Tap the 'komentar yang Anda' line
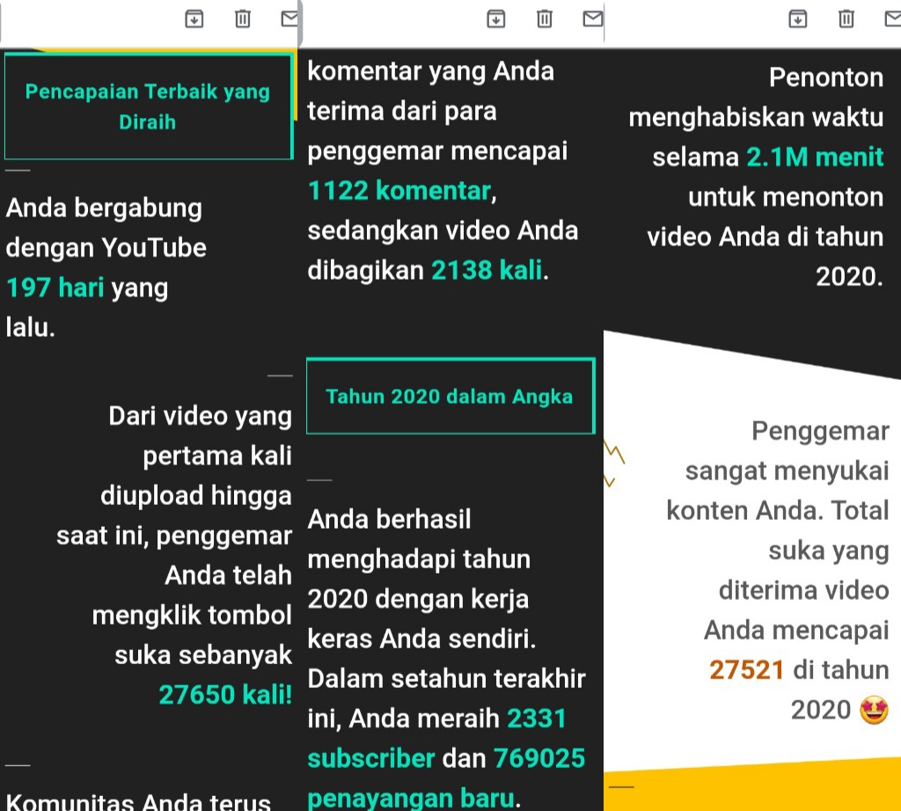The height and width of the screenshot is (811, 901). click(431, 71)
